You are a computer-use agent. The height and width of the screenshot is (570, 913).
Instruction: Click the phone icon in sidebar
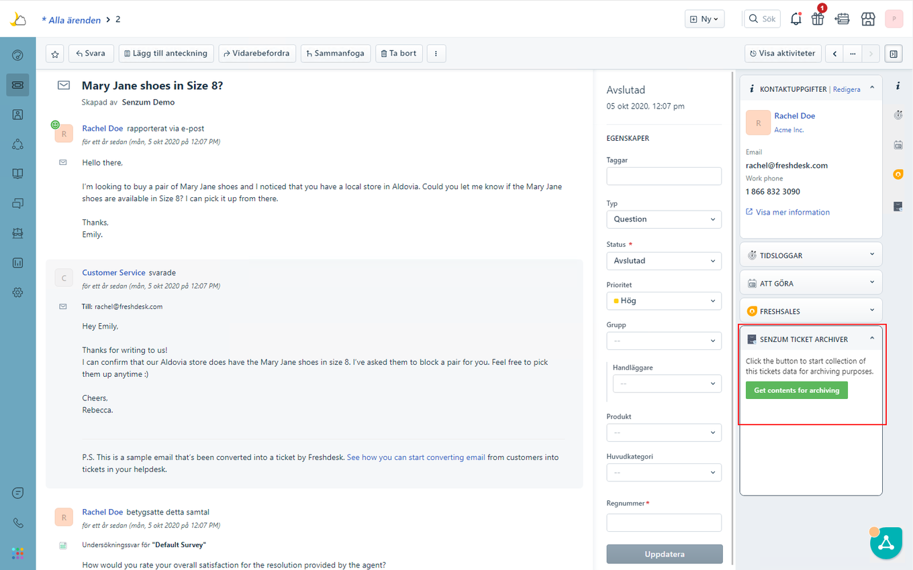tap(18, 523)
